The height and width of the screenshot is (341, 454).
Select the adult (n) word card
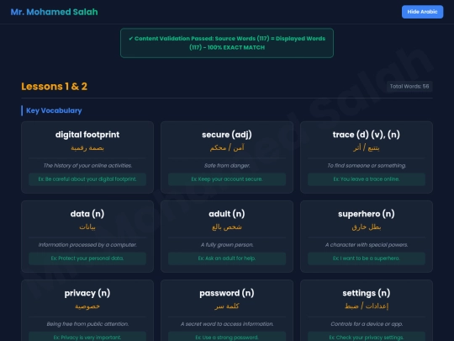click(x=227, y=237)
